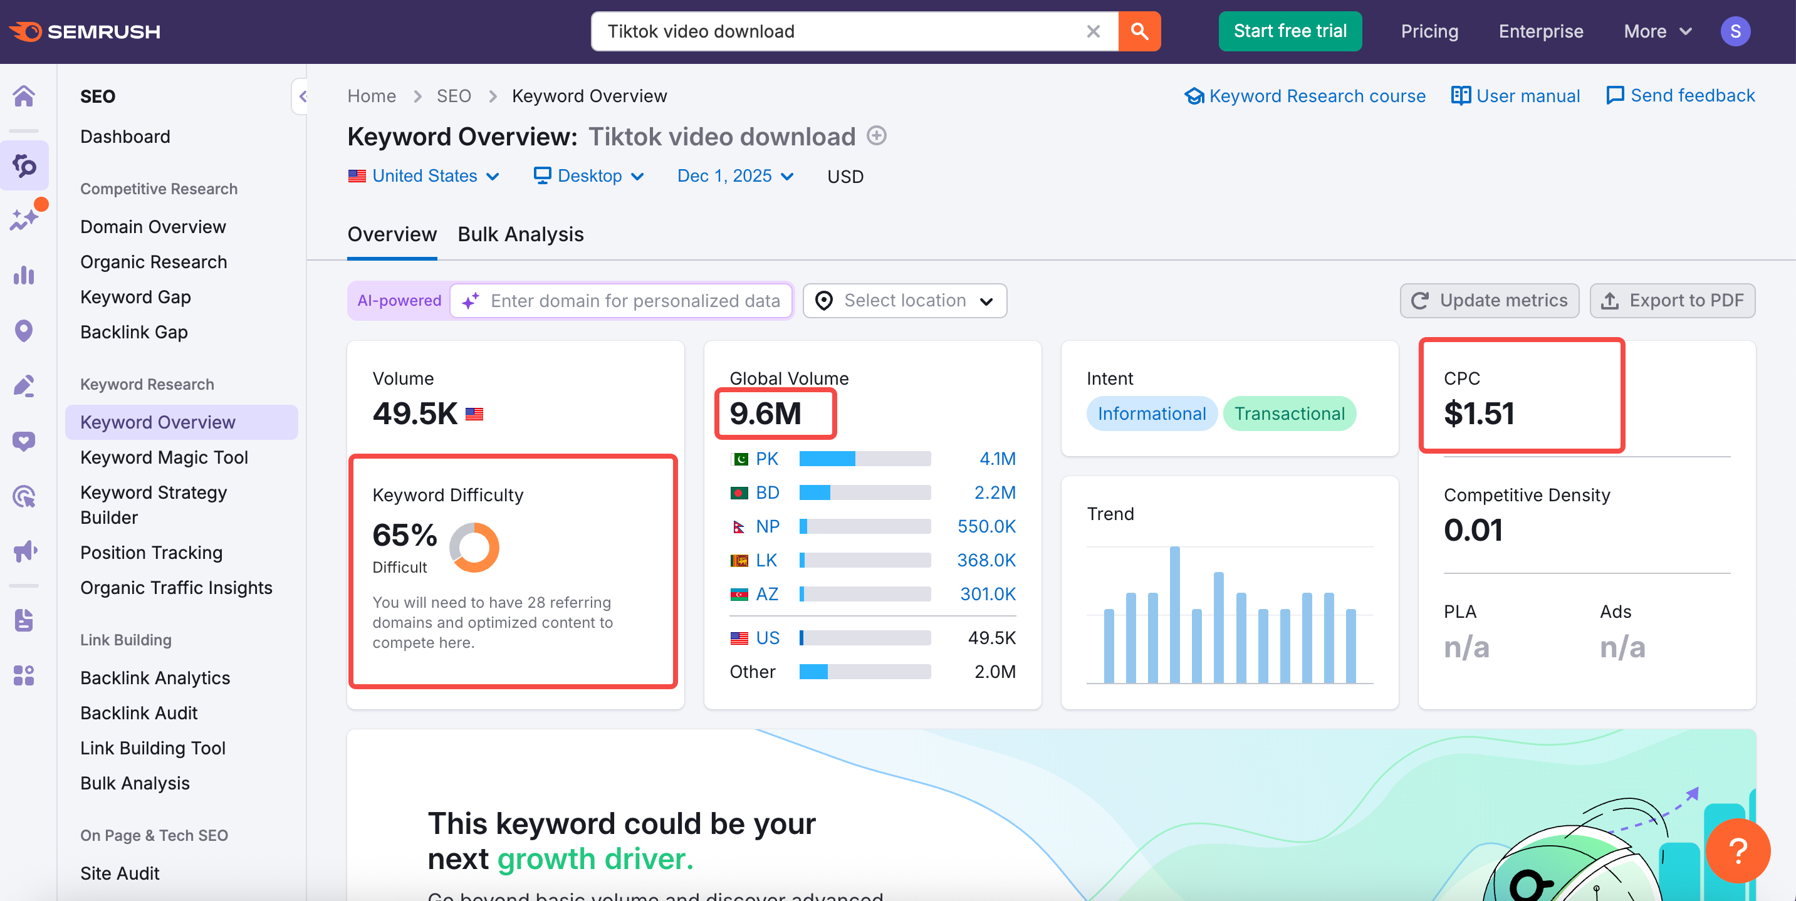Image resolution: width=1796 pixels, height=901 pixels.
Task: Open the target cursor icon in rail
Action: (24, 496)
